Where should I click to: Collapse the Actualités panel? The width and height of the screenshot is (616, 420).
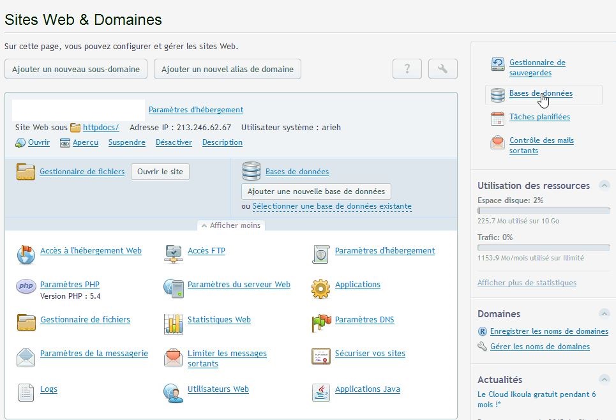[604, 380]
